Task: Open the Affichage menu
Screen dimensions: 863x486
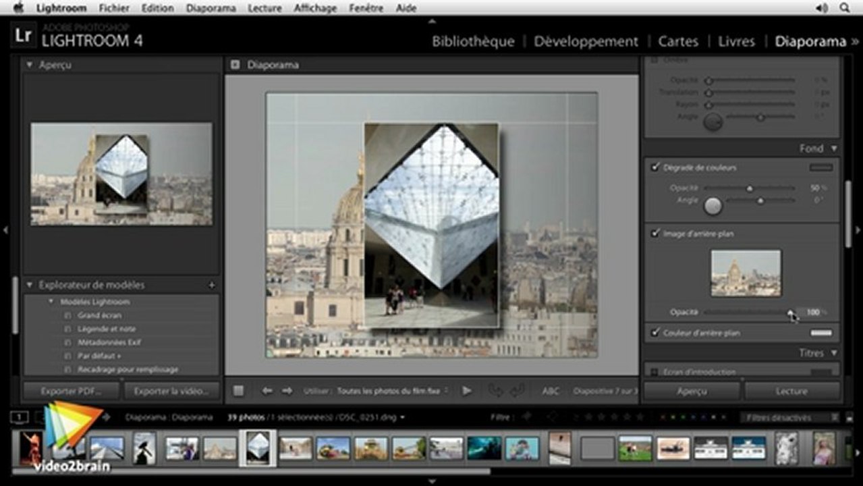Action: click(x=315, y=8)
